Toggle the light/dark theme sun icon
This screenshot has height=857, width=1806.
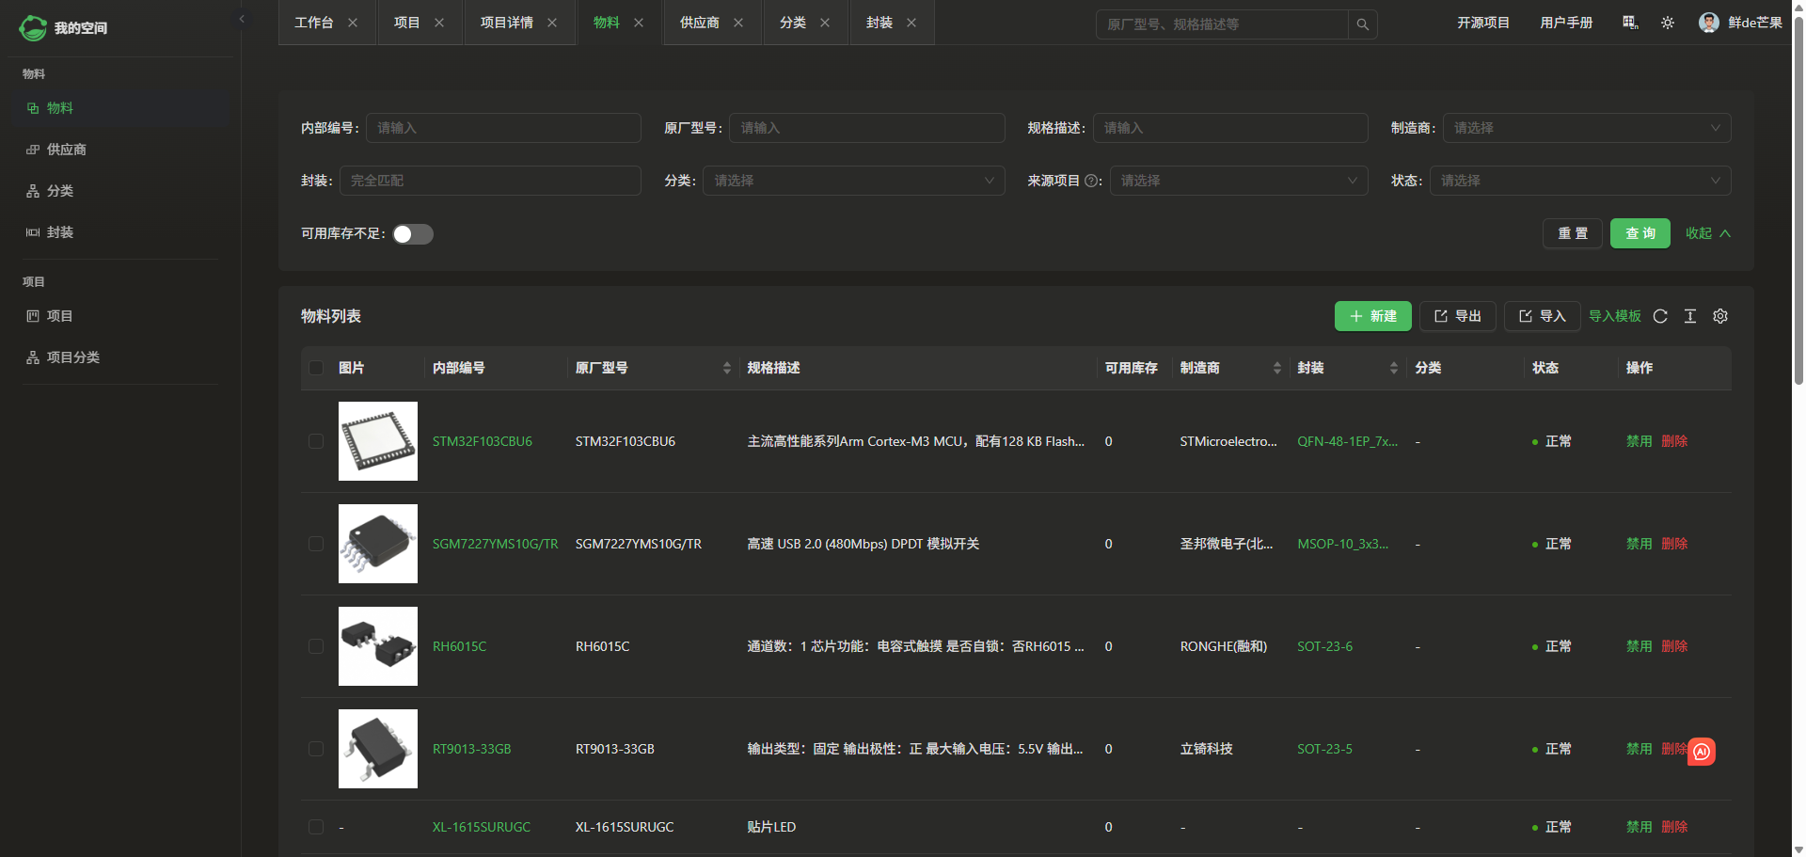[1667, 23]
